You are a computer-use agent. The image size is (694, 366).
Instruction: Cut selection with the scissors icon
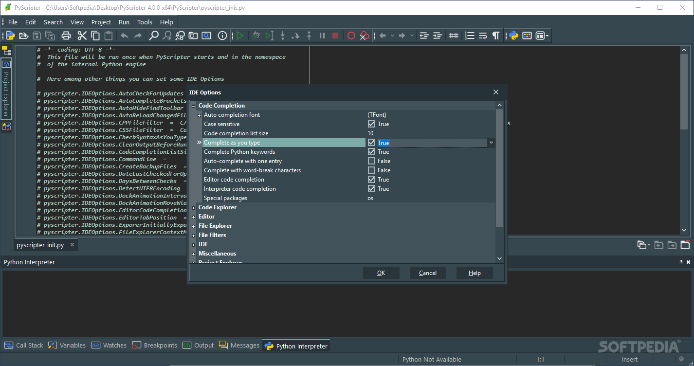[82, 36]
